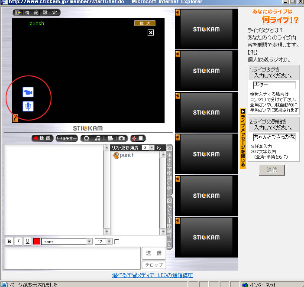Click the X box atop チャットを閉じる tab

(169, 149)
